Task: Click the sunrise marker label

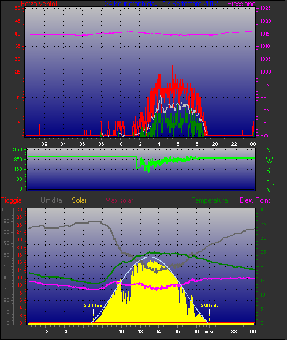Action: coord(93,305)
